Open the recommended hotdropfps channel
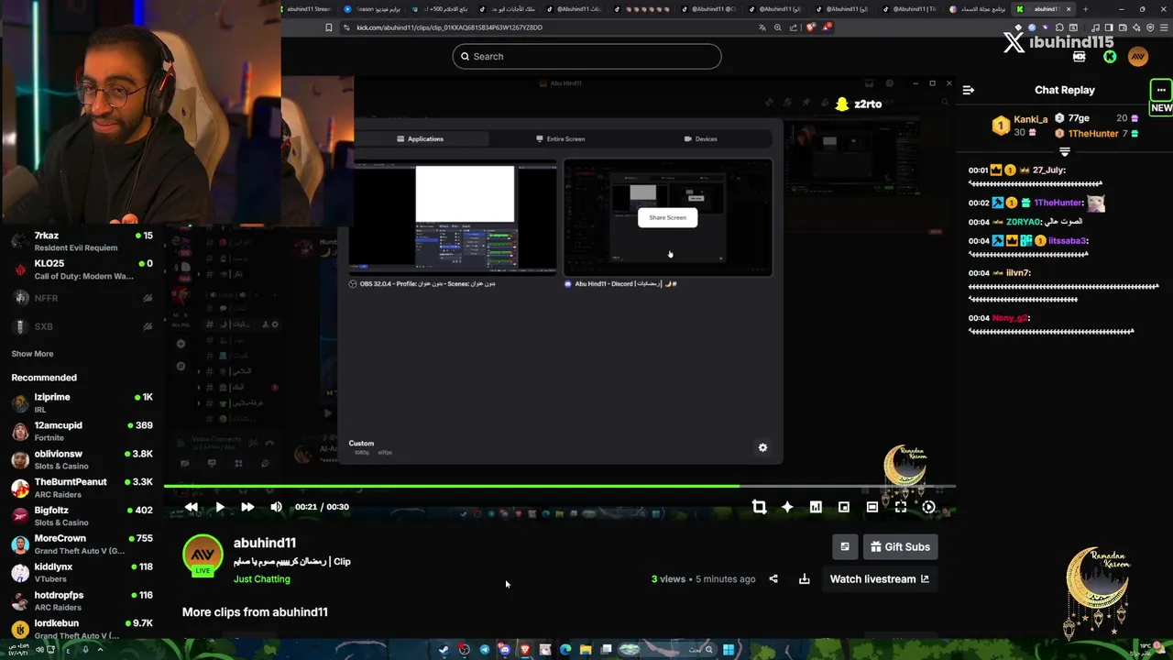 (82, 601)
